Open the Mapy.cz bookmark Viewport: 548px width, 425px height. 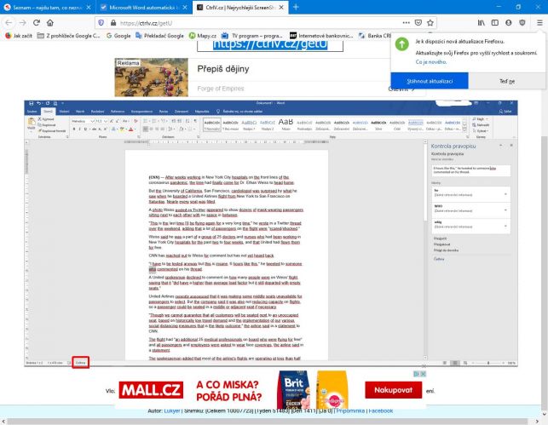203,36
